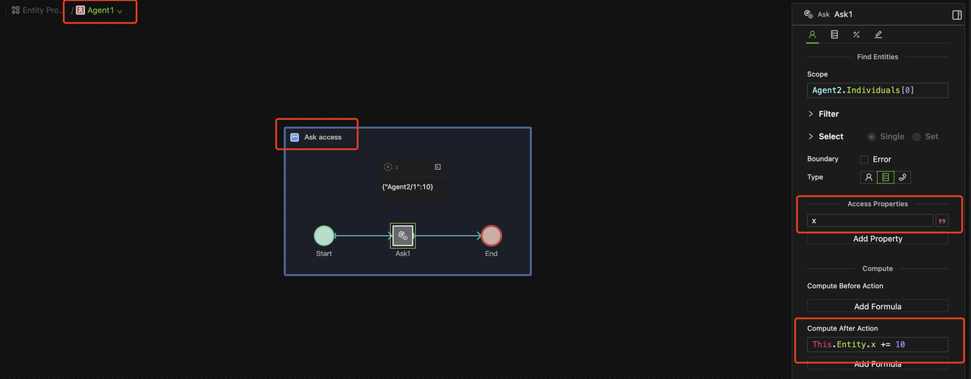Expand the Select section

(825, 136)
